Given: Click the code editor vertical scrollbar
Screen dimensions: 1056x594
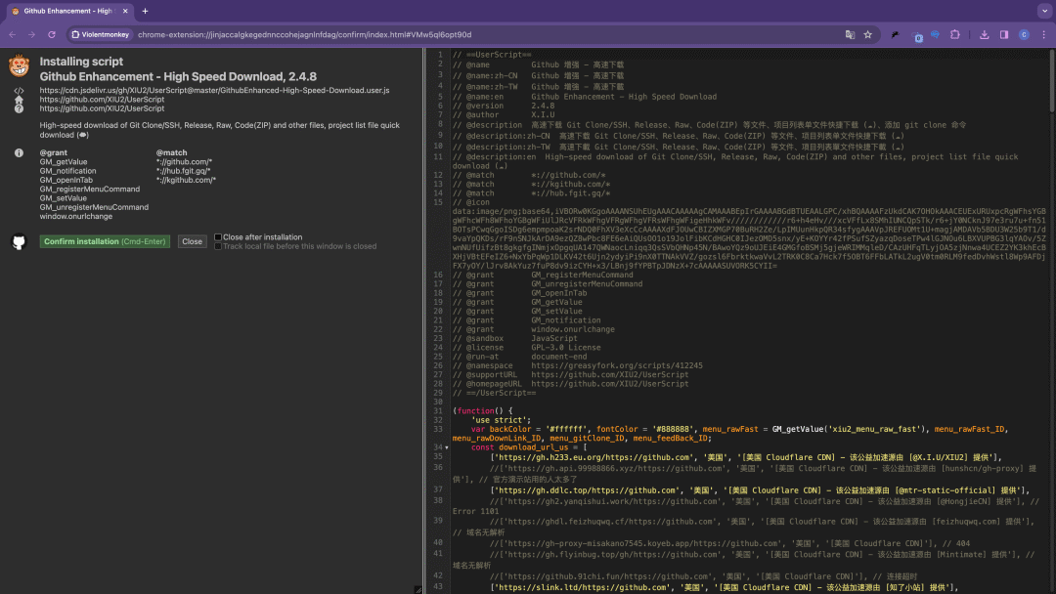Looking at the screenshot, I should click(1051, 81).
